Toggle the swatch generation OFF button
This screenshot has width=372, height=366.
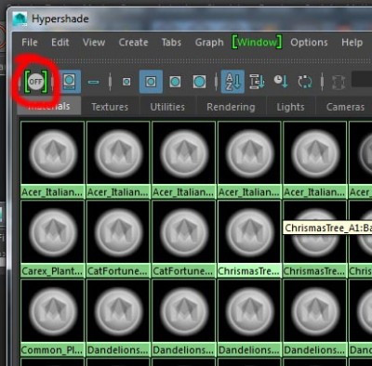coord(36,82)
